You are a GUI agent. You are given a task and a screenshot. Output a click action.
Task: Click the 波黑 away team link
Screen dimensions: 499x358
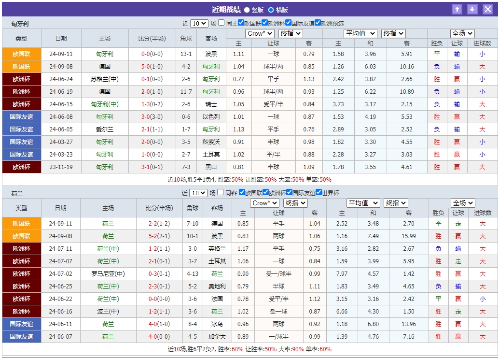(211, 53)
